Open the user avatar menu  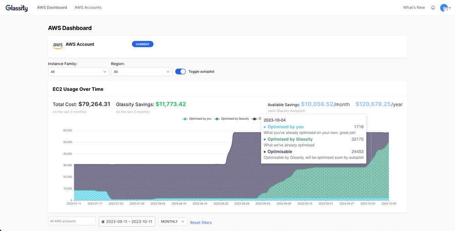[x=445, y=8]
